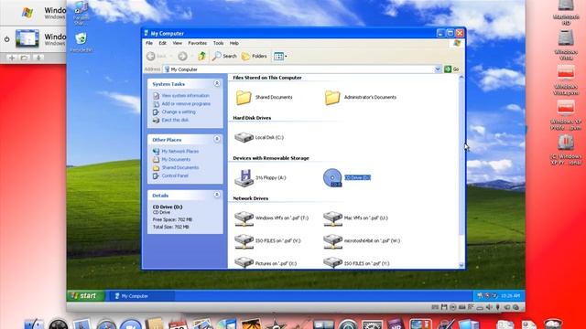This screenshot has width=586, height=329.
Task: Click Total Size: 702 MB text
Action: (x=171, y=227)
